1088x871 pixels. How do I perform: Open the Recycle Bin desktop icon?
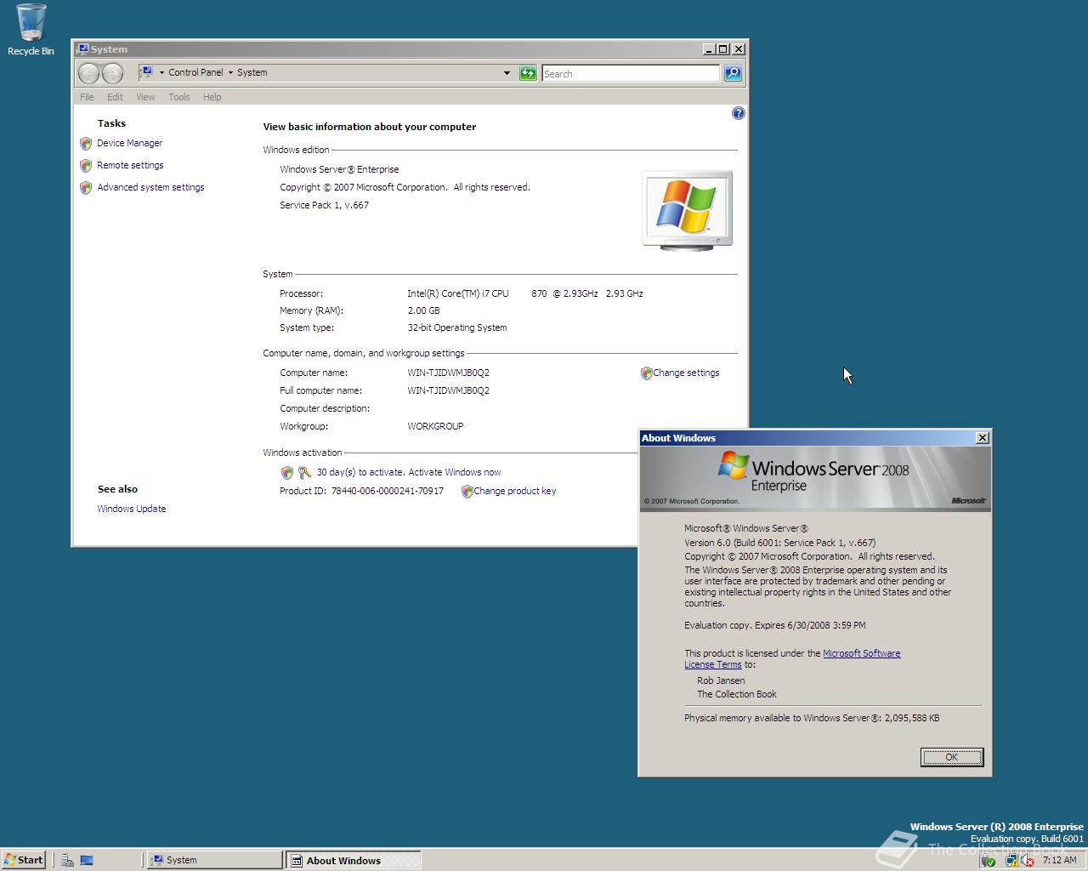coord(31,30)
